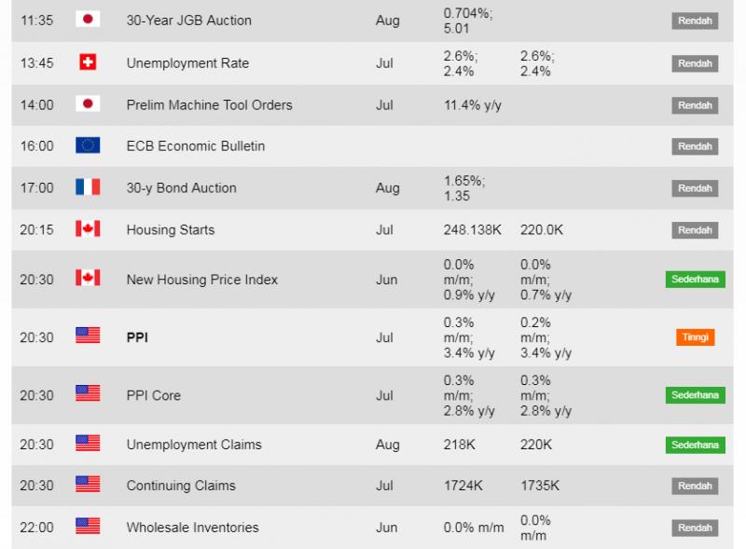746x549 pixels.
Task: Click the Switzerland flag beside Unemployment Rate
Action: click(88, 62)
